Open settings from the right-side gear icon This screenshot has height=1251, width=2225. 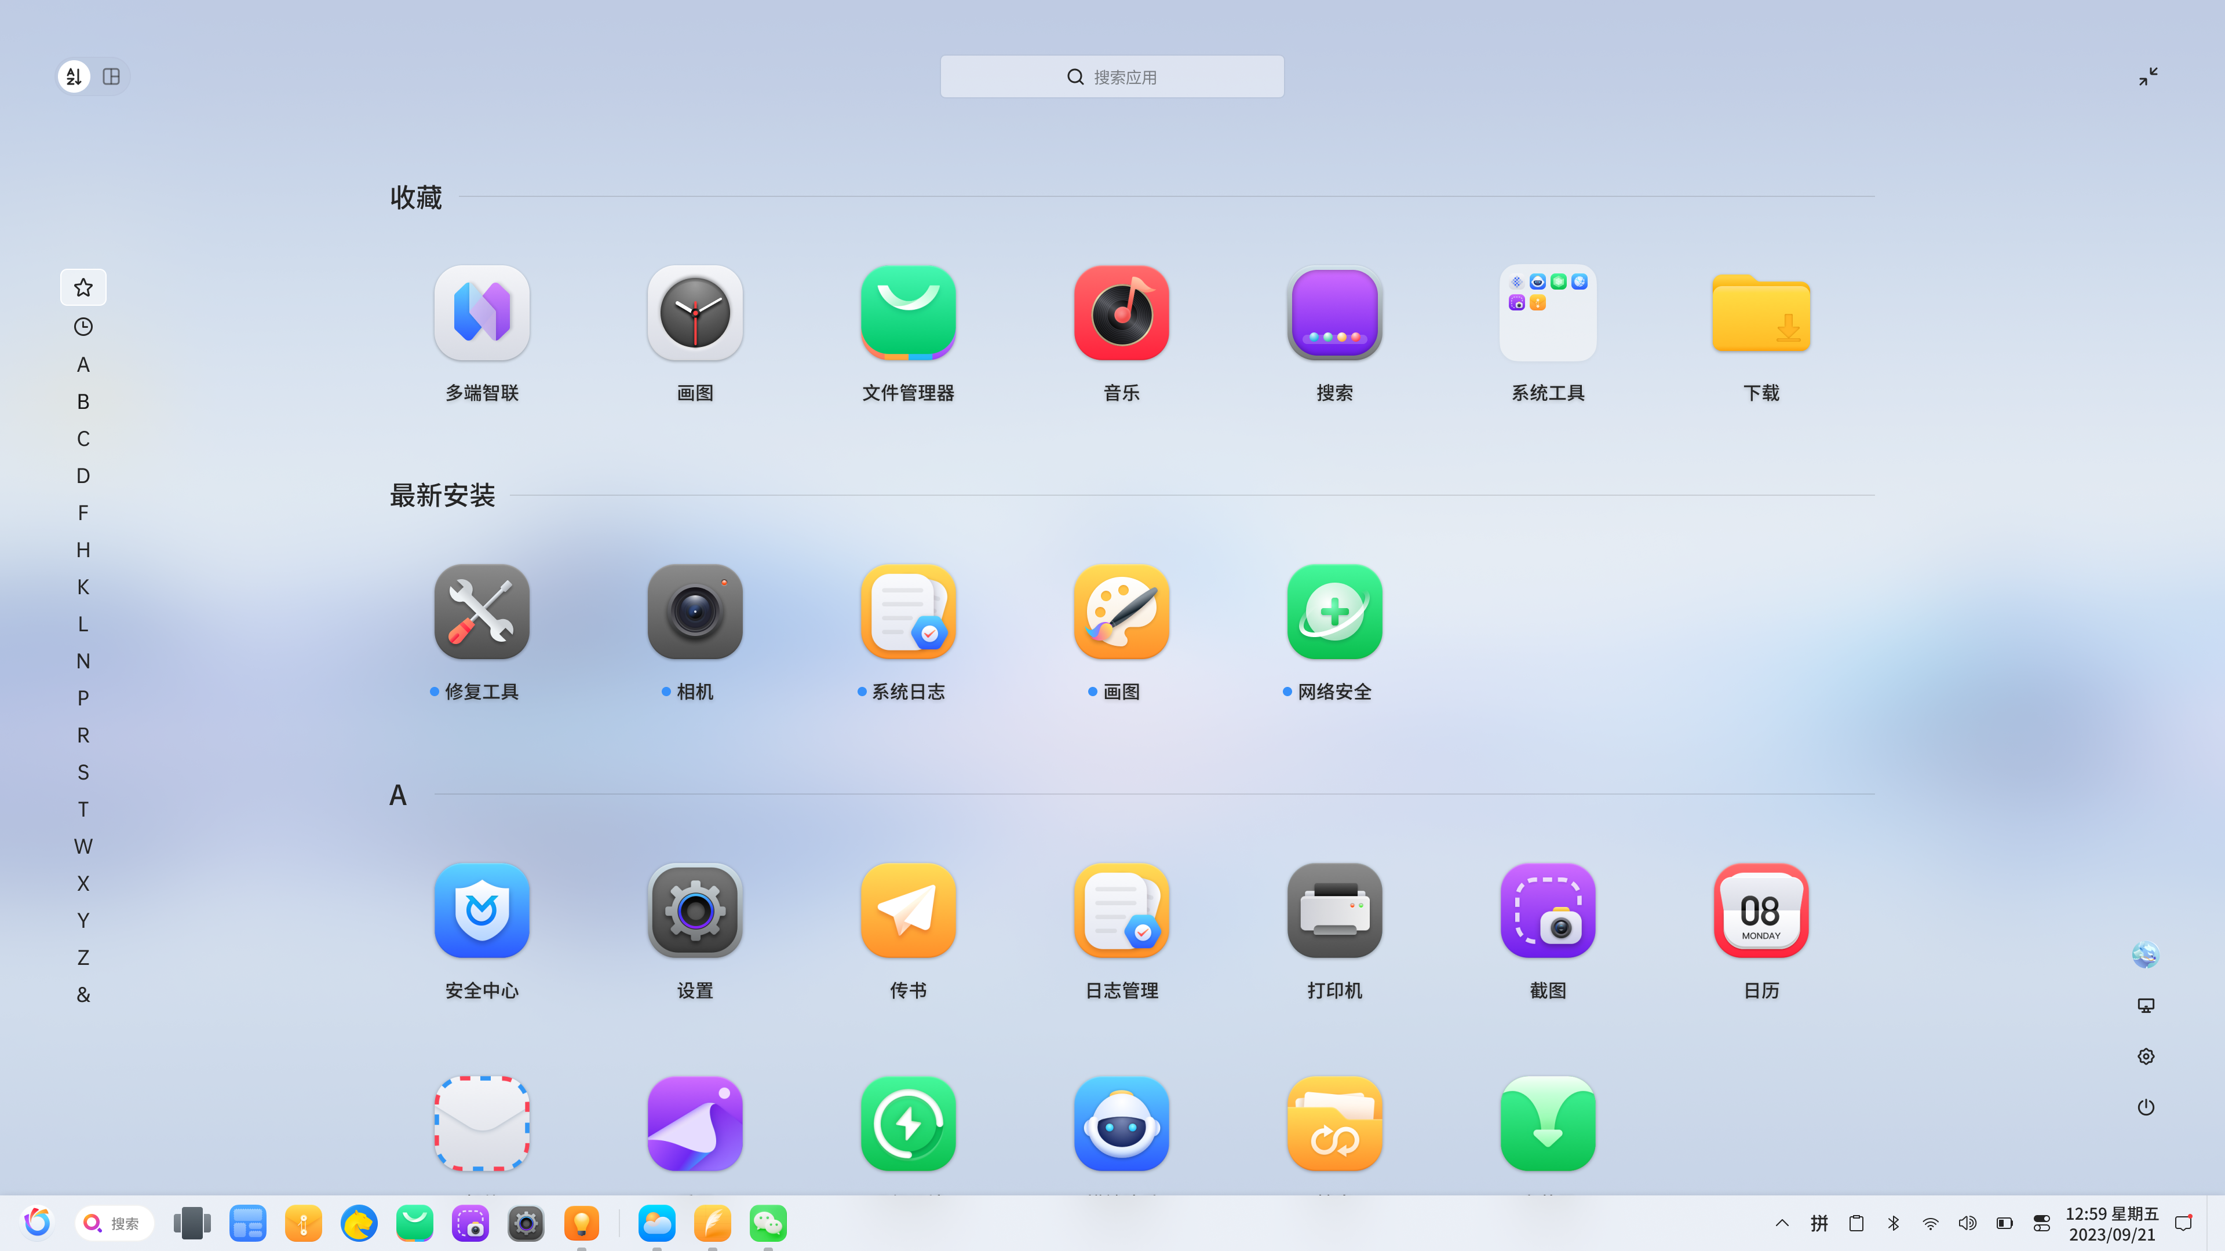[x=2146, y=1057]
